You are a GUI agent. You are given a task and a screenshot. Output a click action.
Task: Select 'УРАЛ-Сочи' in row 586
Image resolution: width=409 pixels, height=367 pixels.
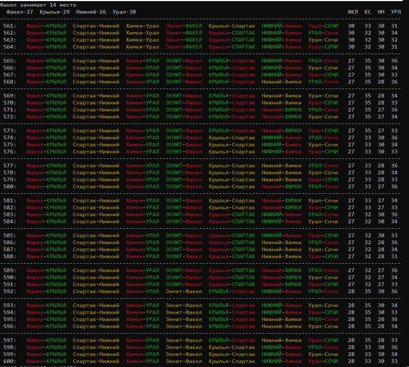(323, 242)
